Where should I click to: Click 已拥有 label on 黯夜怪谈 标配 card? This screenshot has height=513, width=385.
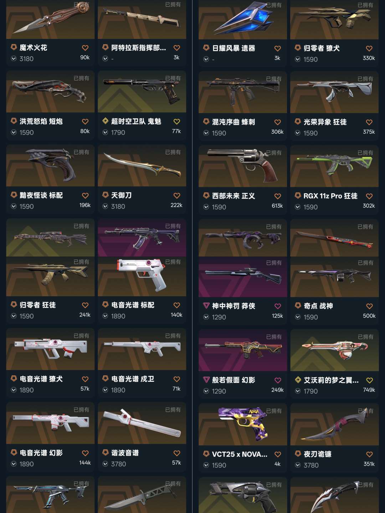(81, 152)
